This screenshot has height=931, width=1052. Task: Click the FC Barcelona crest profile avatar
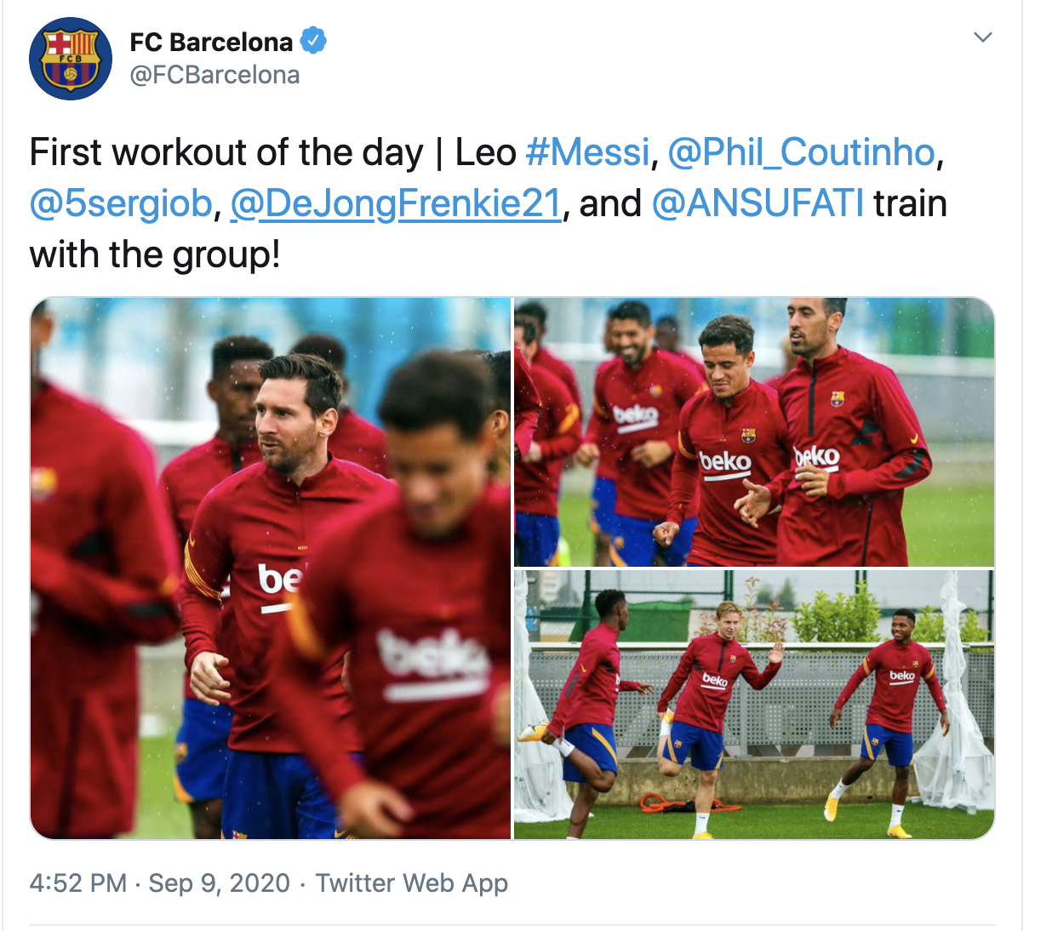71,59
